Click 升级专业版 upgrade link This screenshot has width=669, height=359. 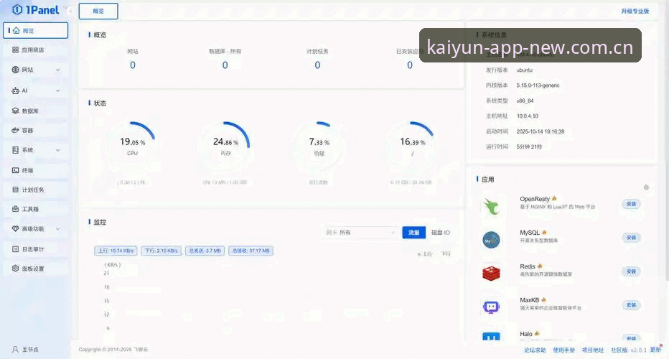pos(635,11)
